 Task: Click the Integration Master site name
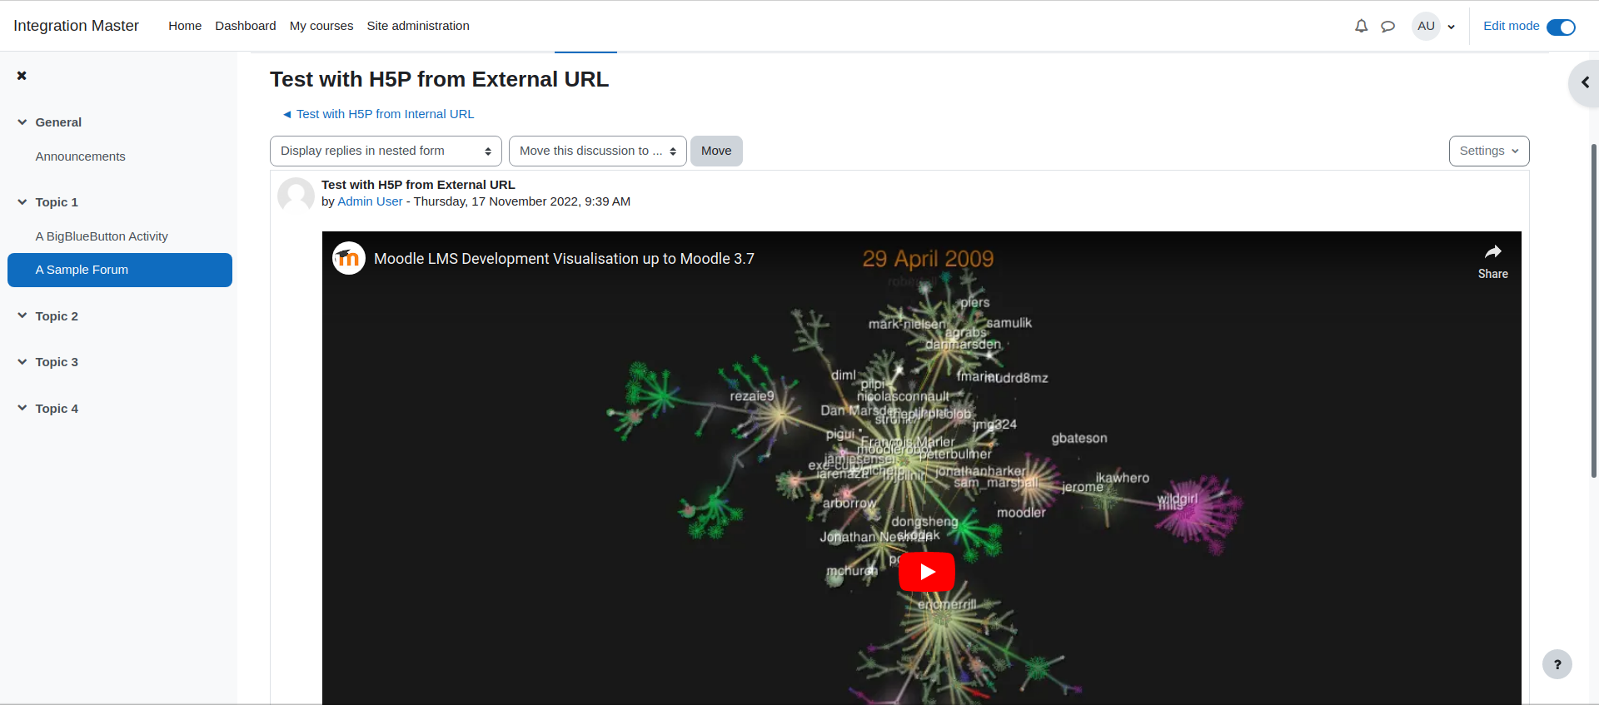[x=76, y=26]
